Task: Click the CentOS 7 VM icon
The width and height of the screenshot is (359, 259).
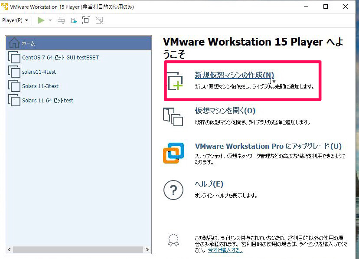Action: (14, 57)
